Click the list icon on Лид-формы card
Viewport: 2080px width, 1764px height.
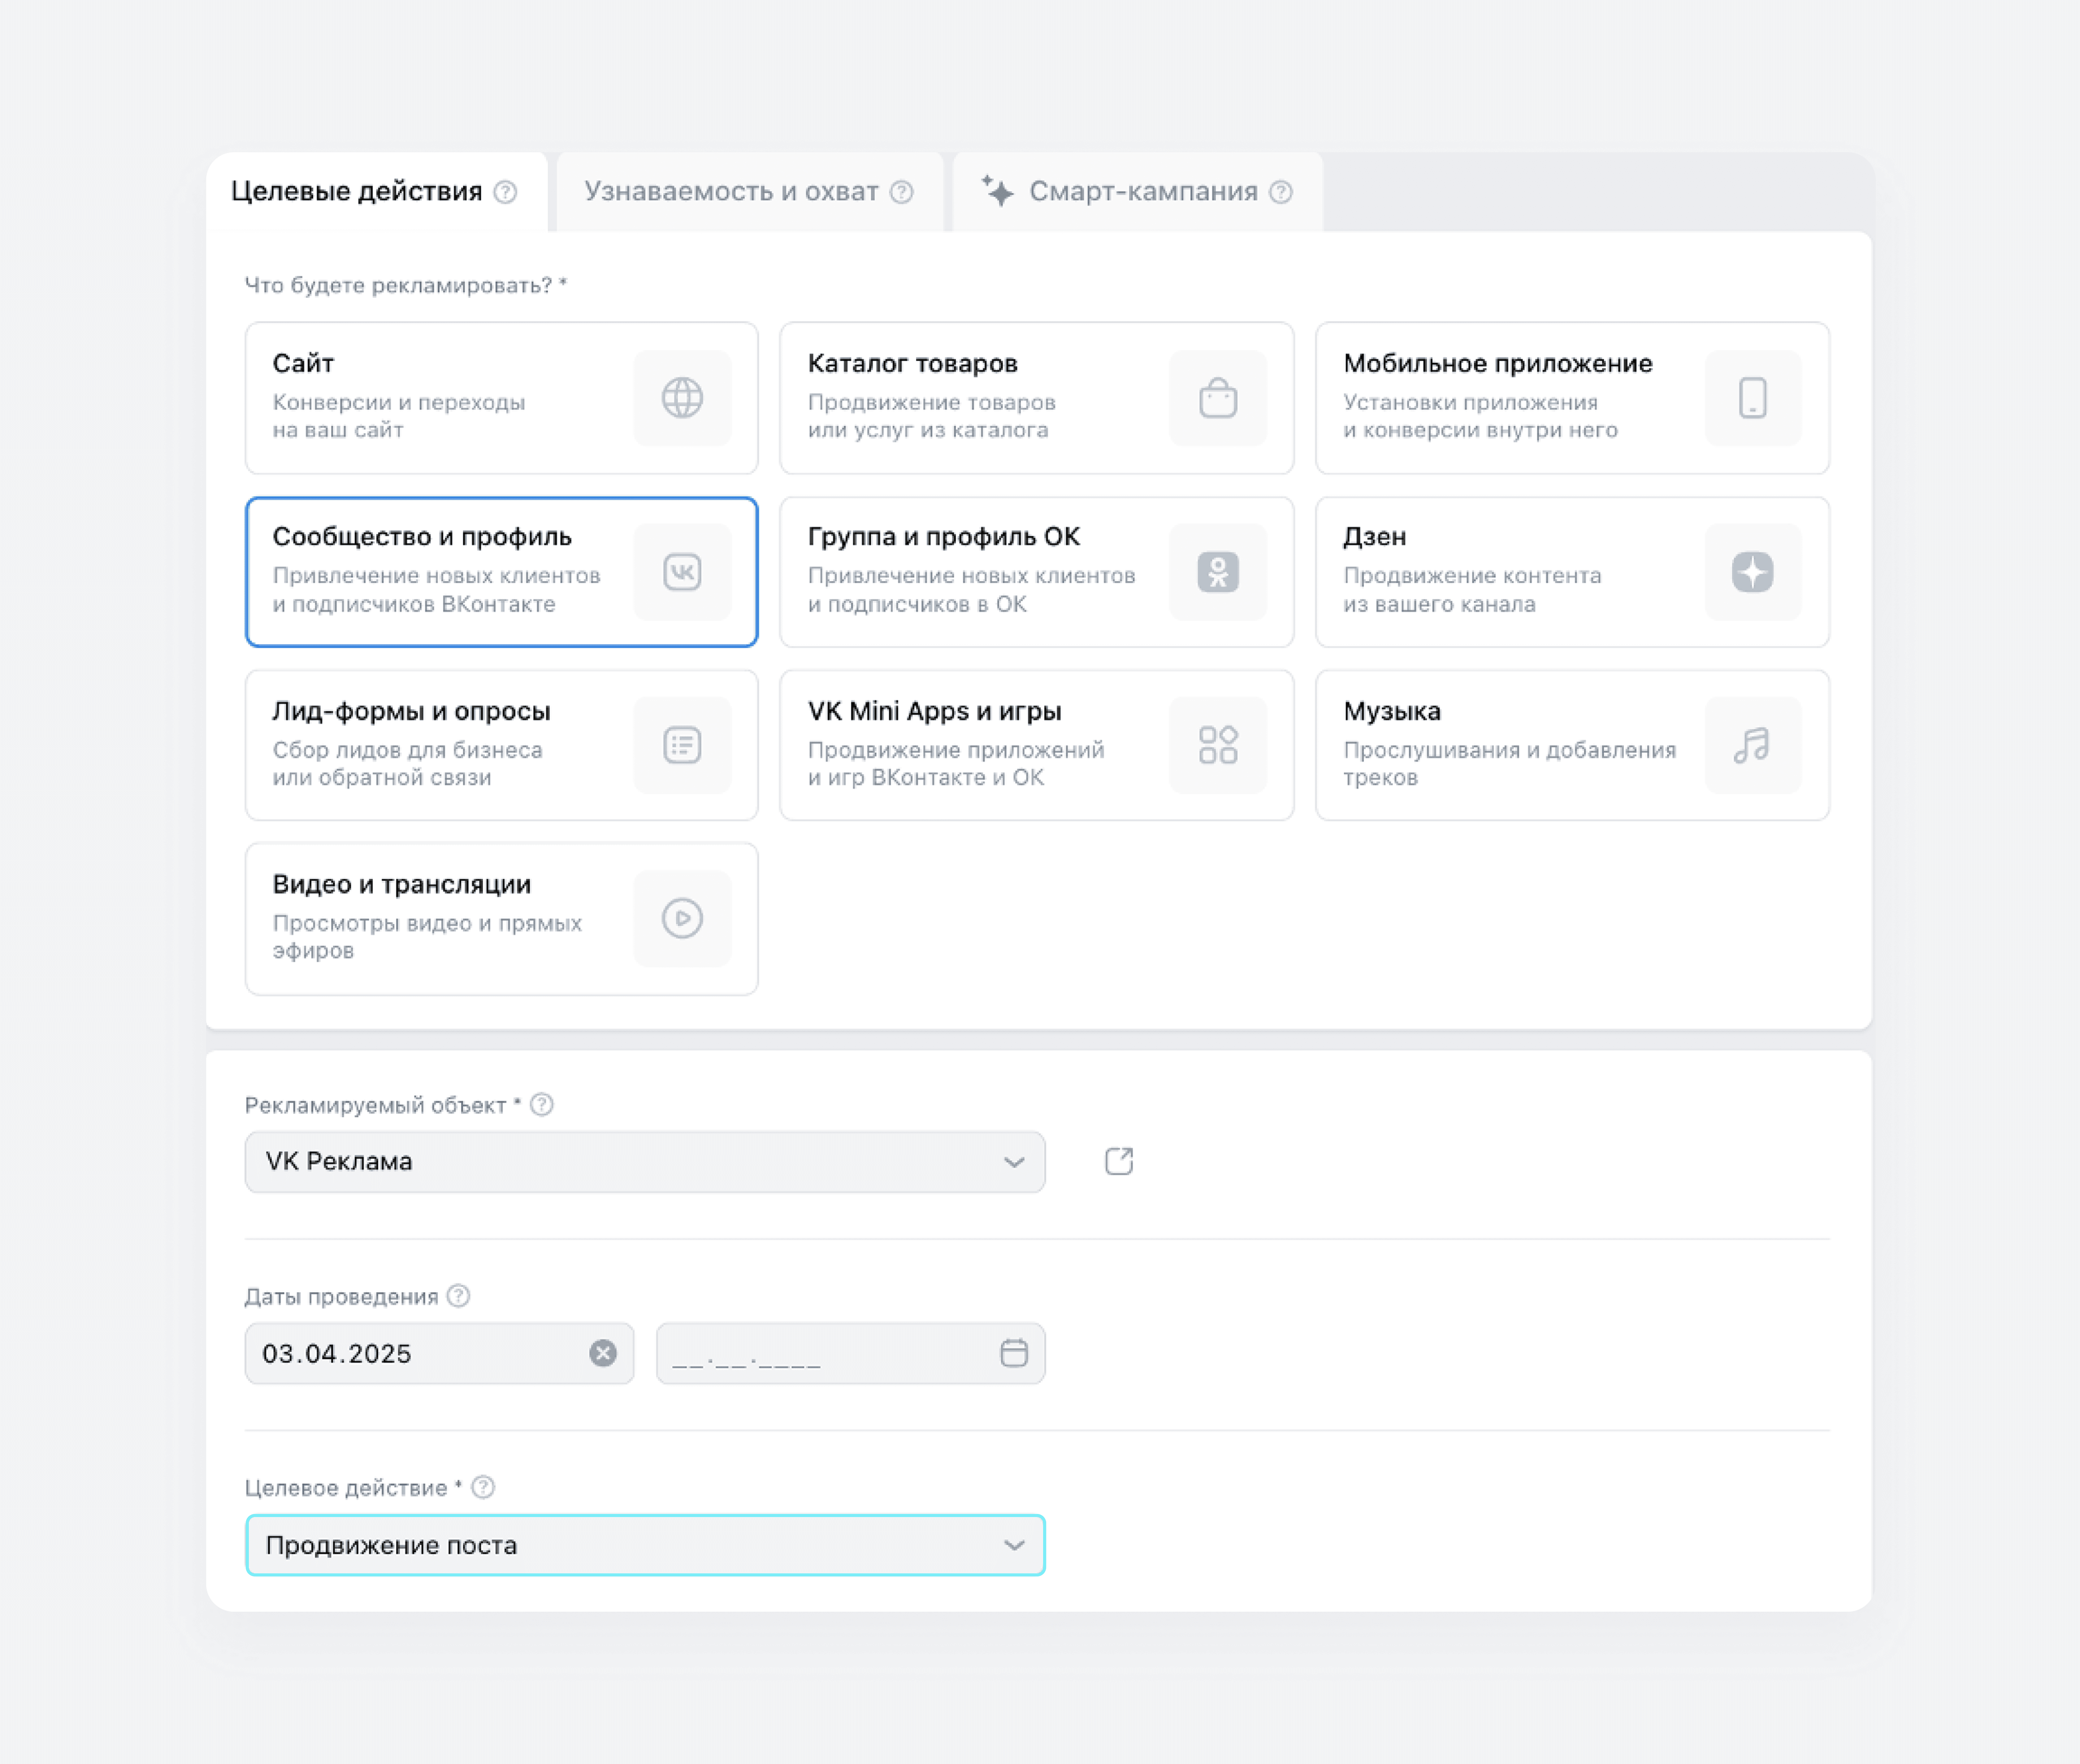[682, 745]
